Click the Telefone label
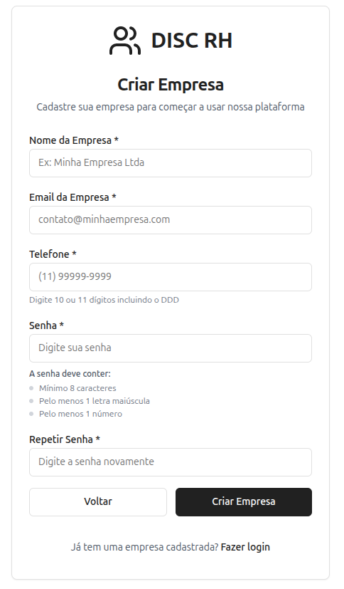Screen dimensions: 344x589 pyautogui.click(x=53, y=254)
